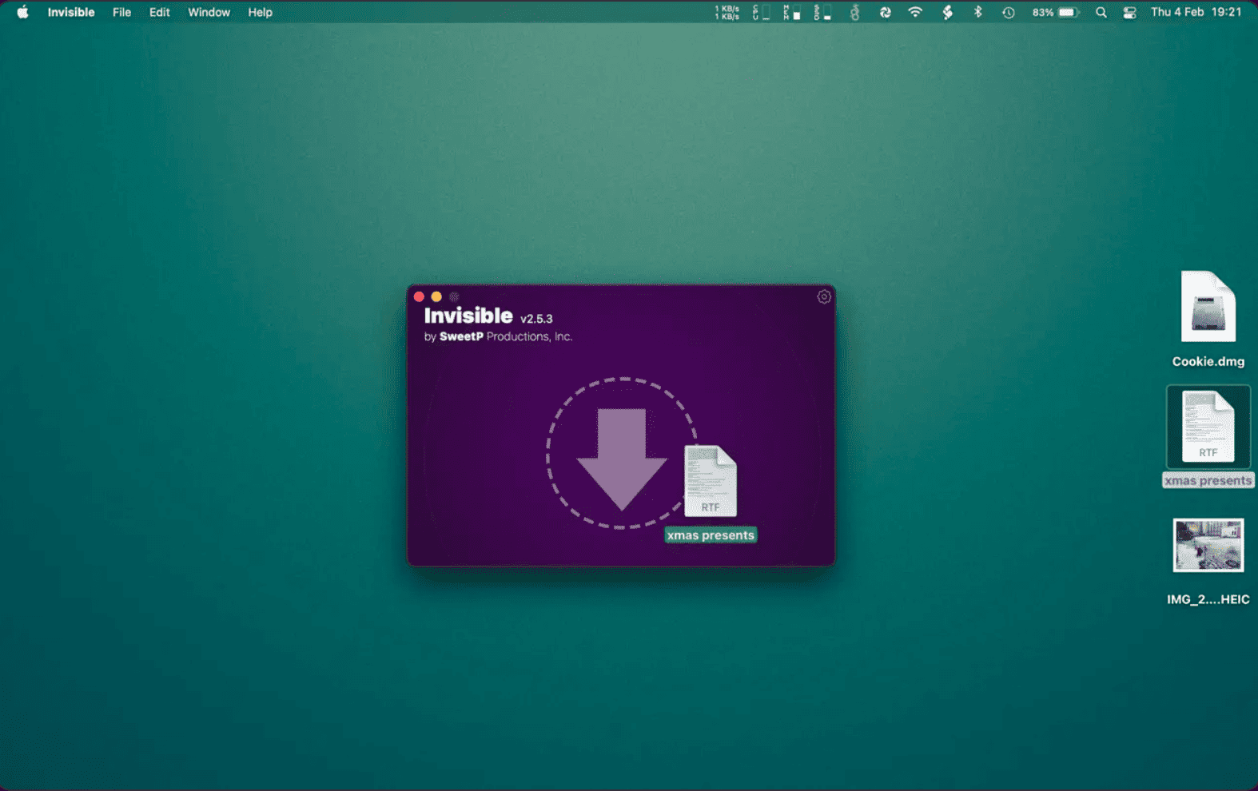Open the Edit menu
This screenshot has width=1258, height=791.
(159, 12)
